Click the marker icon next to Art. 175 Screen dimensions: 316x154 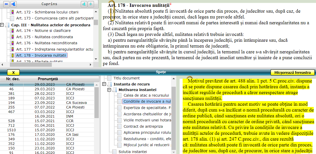[12, 37]
